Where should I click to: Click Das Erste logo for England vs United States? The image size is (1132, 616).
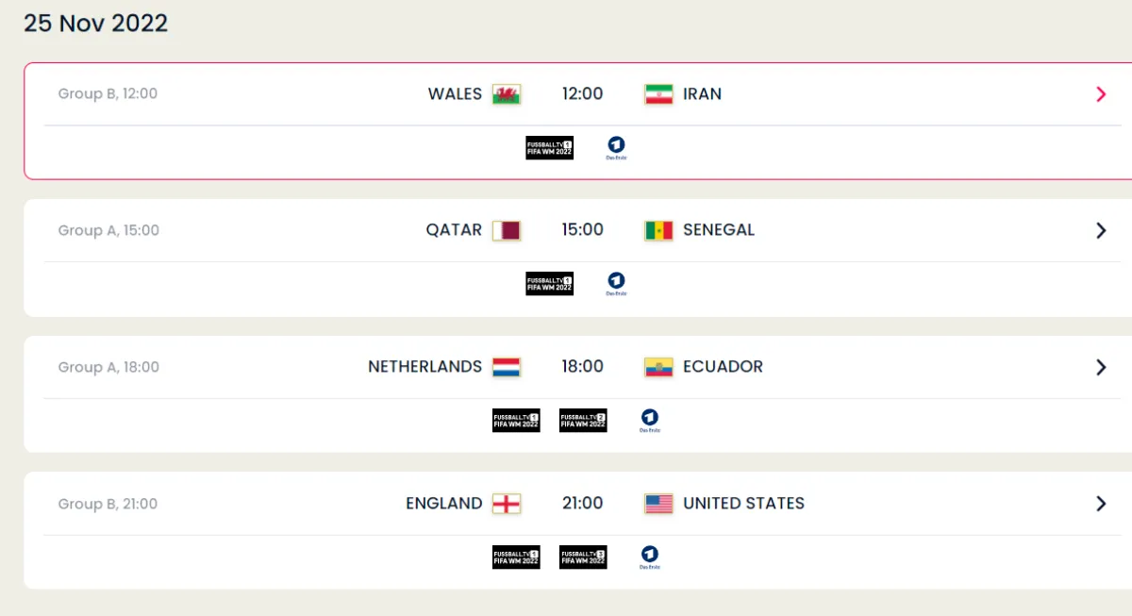click(x=649, y=557)
